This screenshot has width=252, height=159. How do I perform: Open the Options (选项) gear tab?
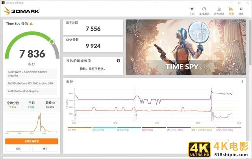241,11
